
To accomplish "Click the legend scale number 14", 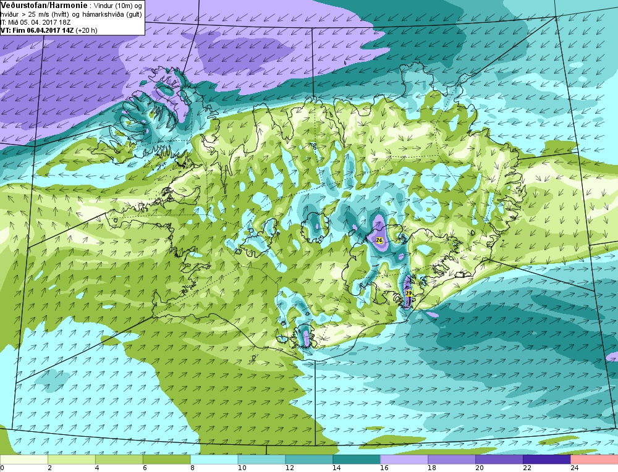I will (x=337, y=468).
